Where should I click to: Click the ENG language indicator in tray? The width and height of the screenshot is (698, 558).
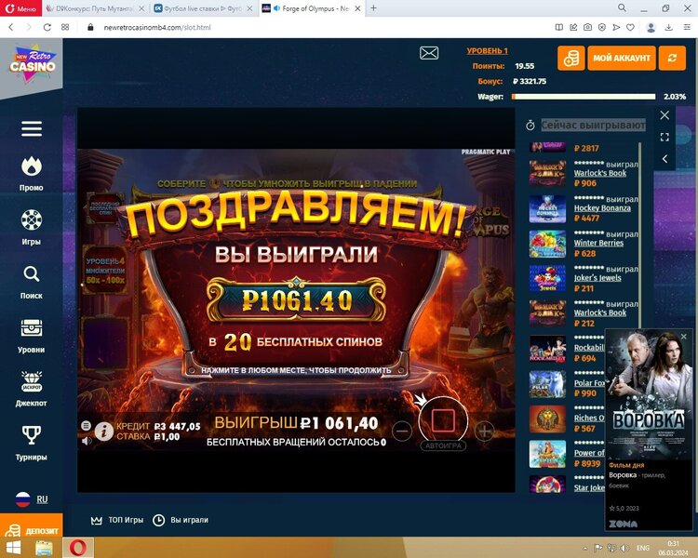[643, 548]
